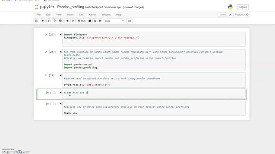Click the Trusted notebook indicator

tap(222, 15)
